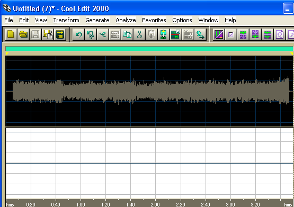Image resolution: width=294 pixels, height=207 pixels.
Task: Click the Save As disk-and-document icon
Action: coord(48,34)
